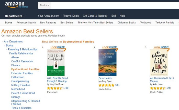This screenshot has width=179, height=110.
Task: Click the five-star rating of Easy Hearts
Action: [106, 85]
